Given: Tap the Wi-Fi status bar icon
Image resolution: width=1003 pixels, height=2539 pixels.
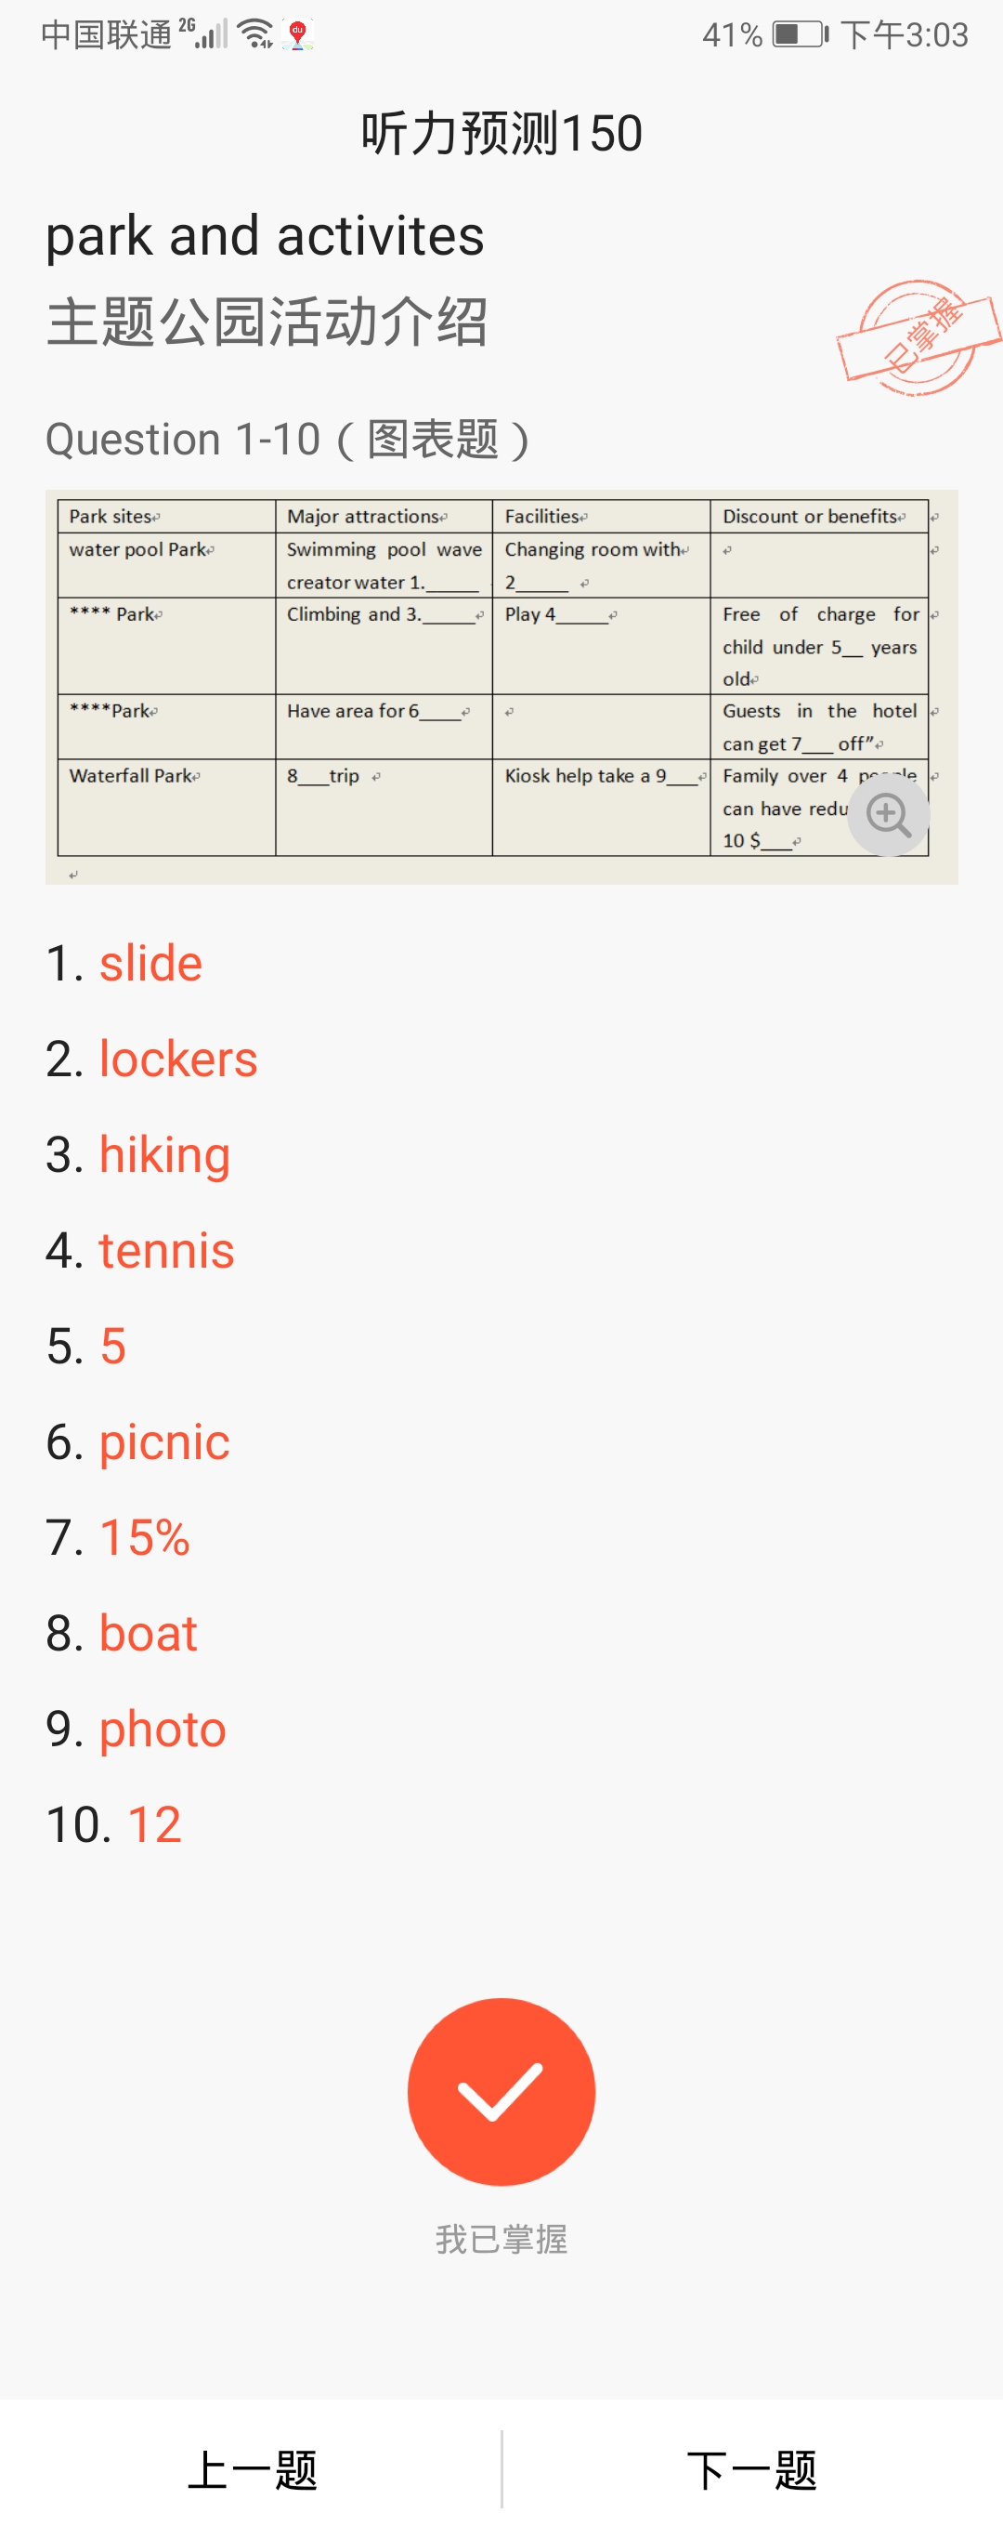Looking at the screenshot, I should click(x=257, y=34).
